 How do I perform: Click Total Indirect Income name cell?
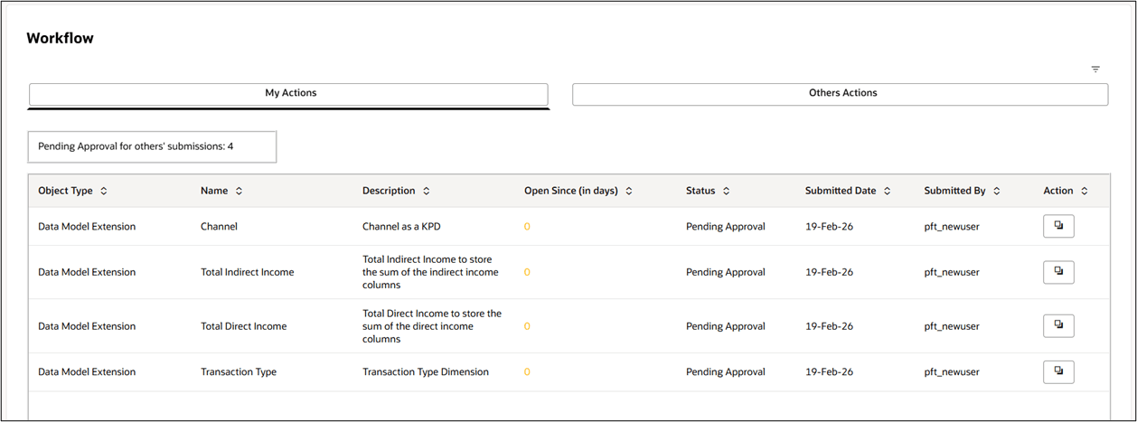(247, 272)
